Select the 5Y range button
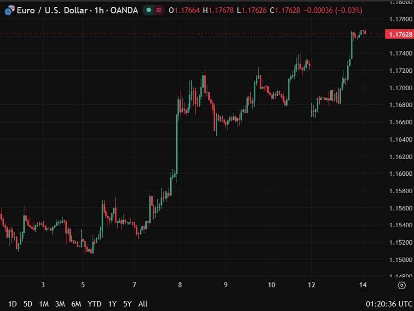 click(127, 304)
